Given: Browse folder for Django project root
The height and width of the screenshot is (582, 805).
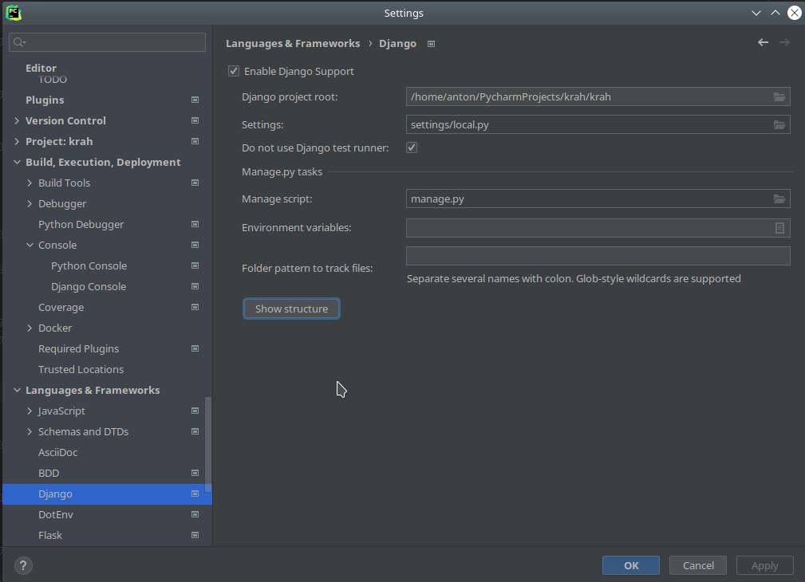Looking at the screenshot, I should click(x=779, y=97).
